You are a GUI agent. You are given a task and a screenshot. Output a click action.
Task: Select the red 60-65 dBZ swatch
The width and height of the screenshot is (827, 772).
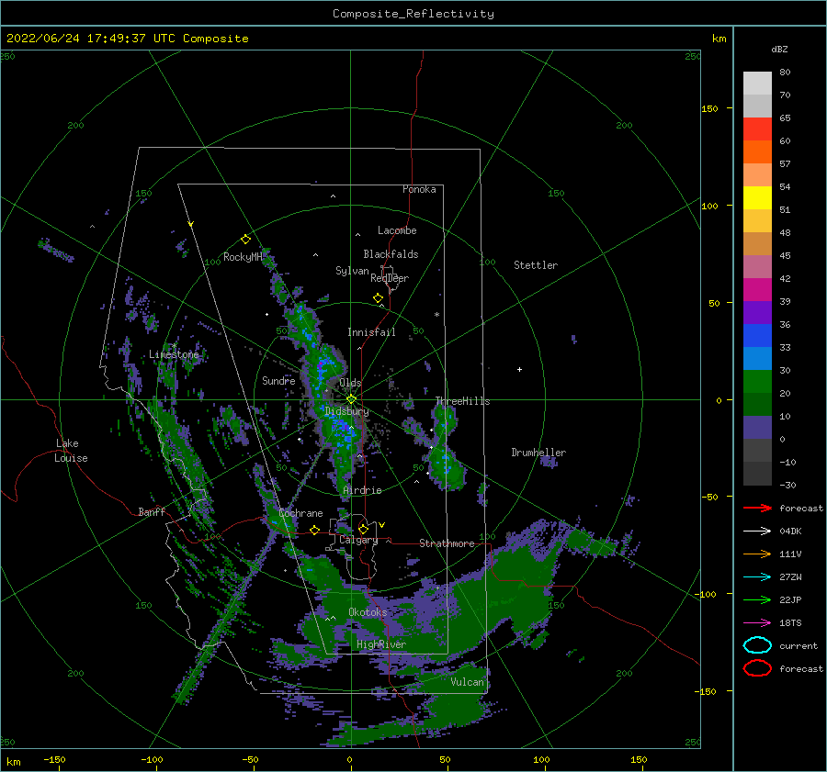click(x=757, y=129)
